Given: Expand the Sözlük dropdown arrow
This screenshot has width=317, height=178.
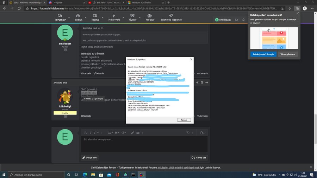Looking at the screenshot, I should (x=86, y=18).
